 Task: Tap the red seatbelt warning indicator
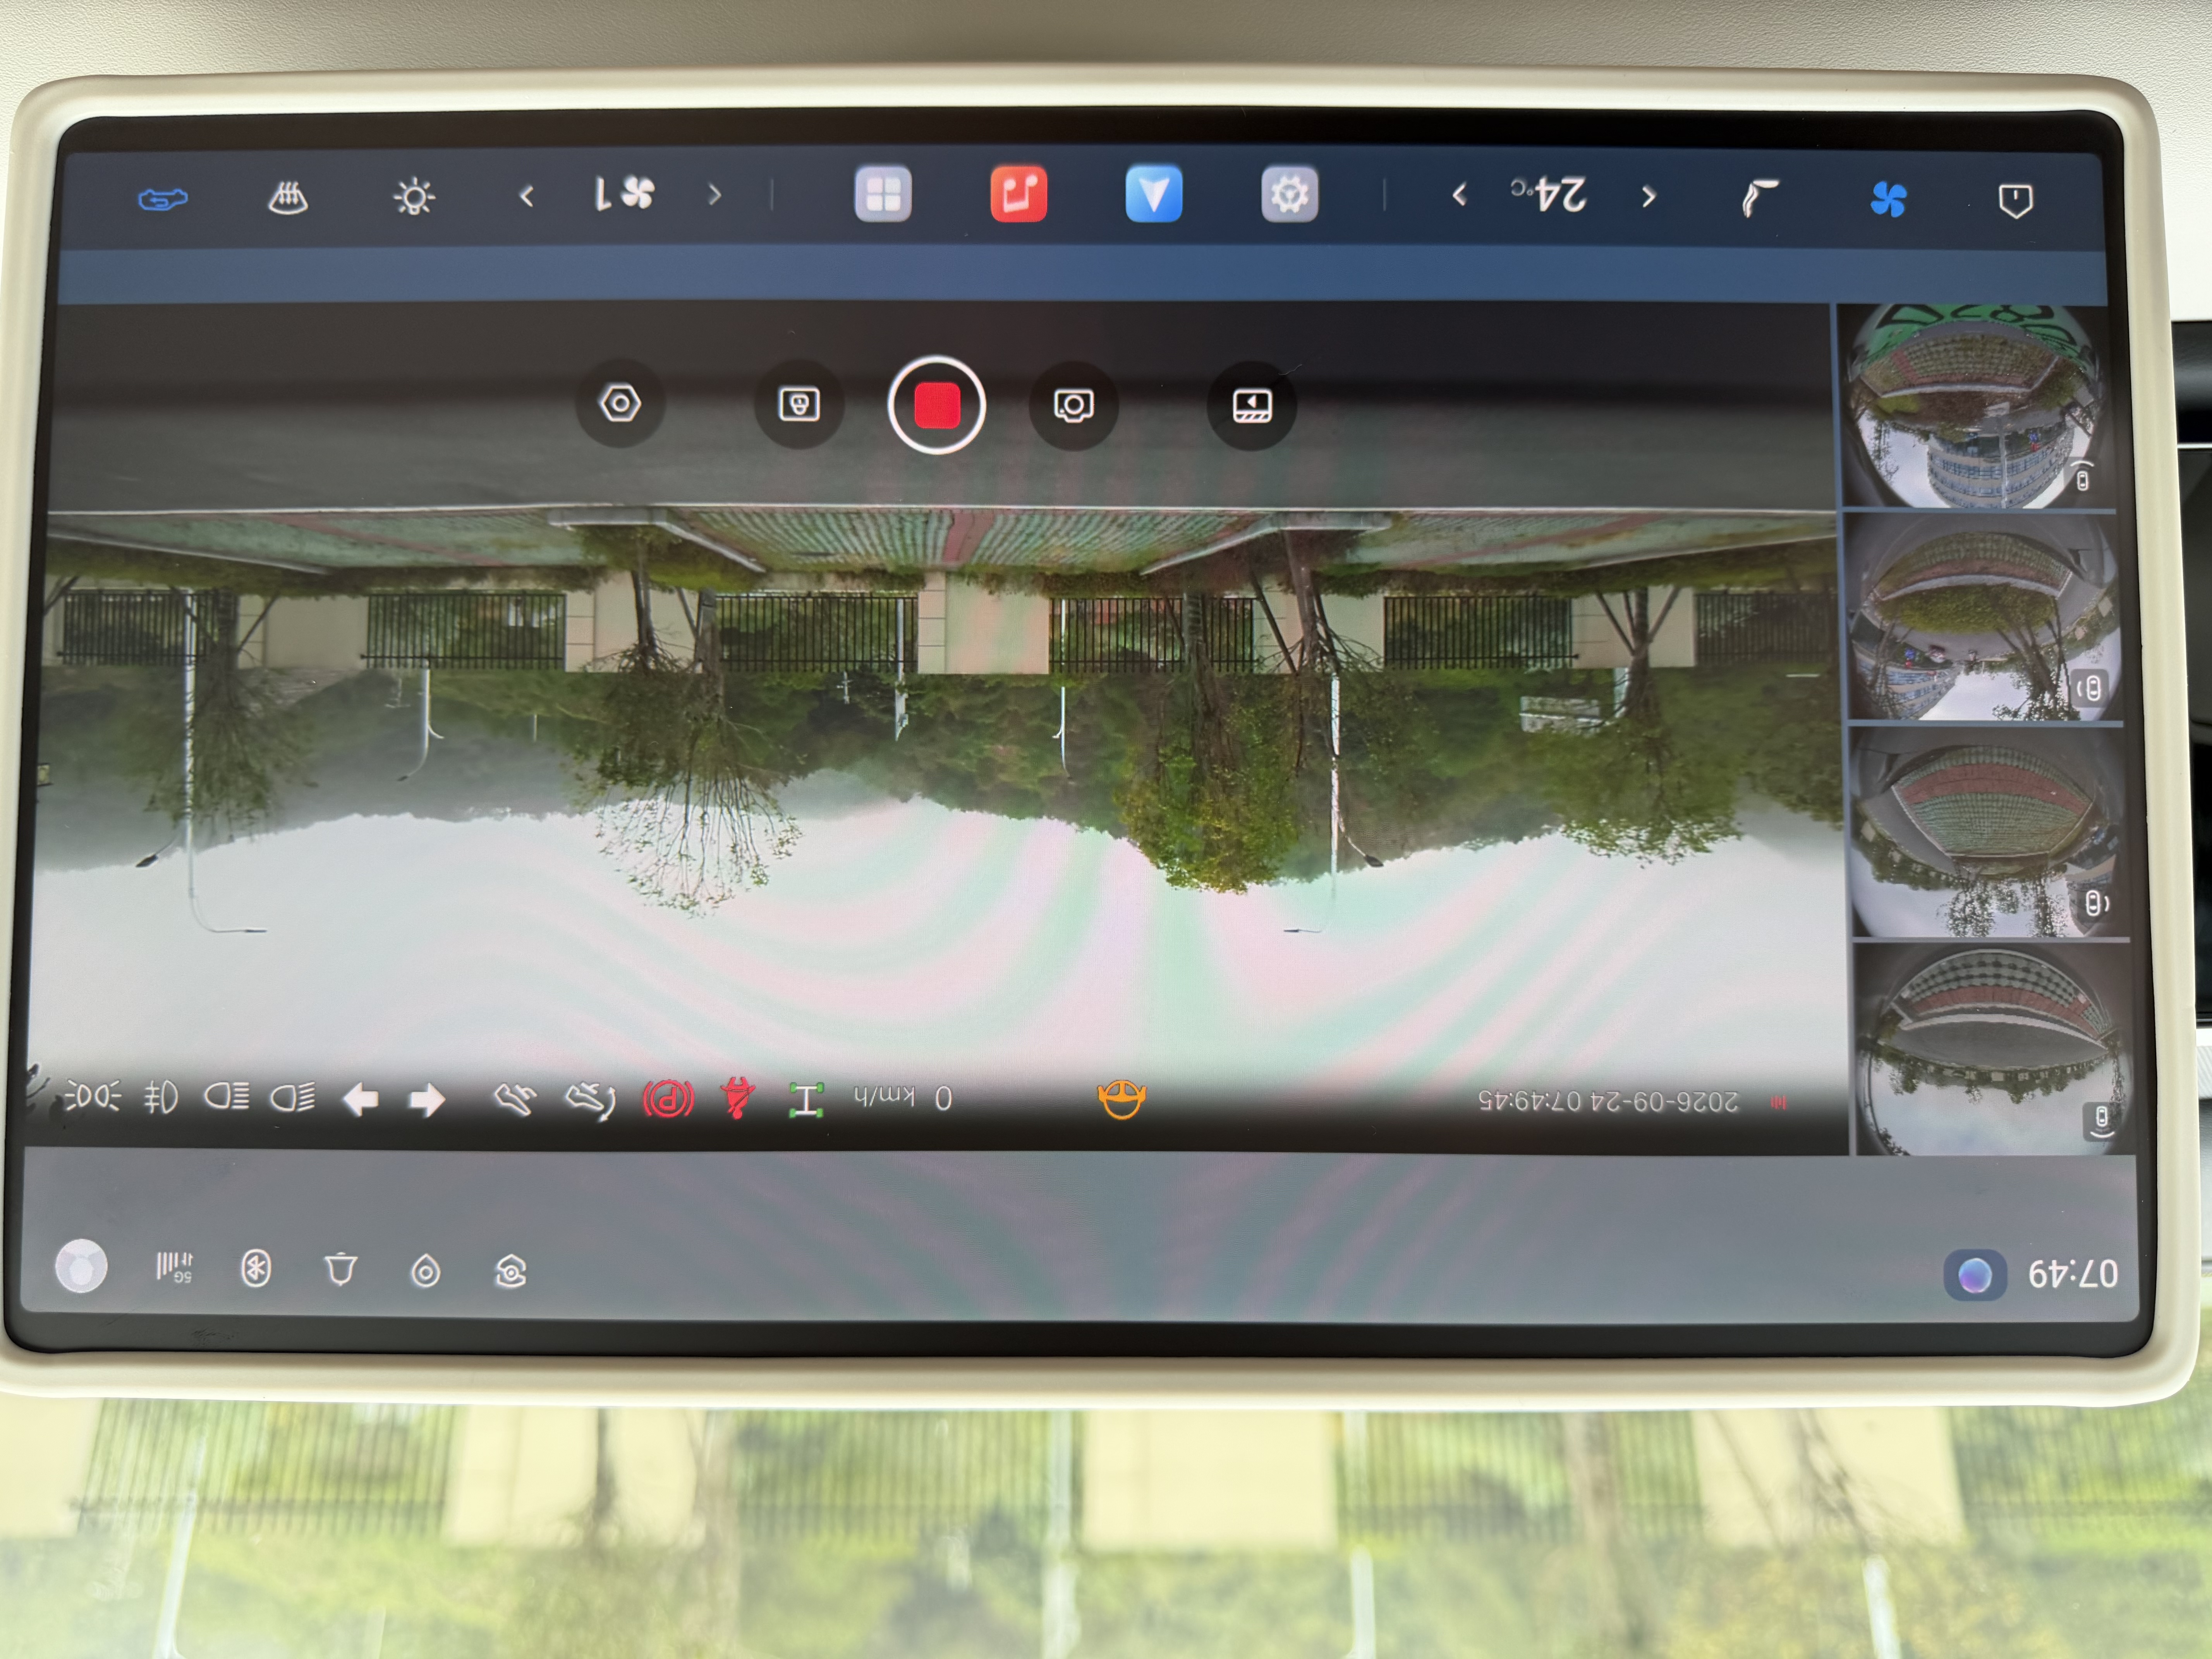[x=737, y=1098]
